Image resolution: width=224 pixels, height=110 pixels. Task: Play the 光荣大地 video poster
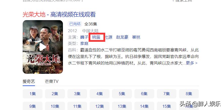(x=43, y=47)
